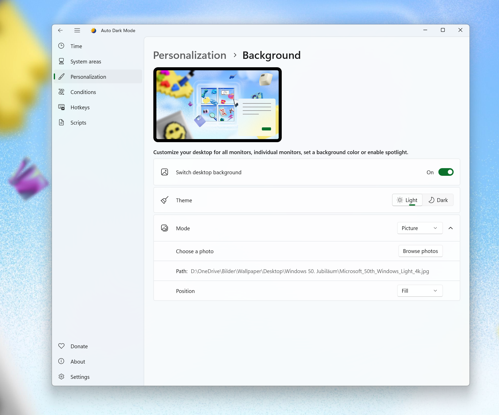Click the Mode image icon
Viewport: 499px width, 415px height.
point(165,228)
